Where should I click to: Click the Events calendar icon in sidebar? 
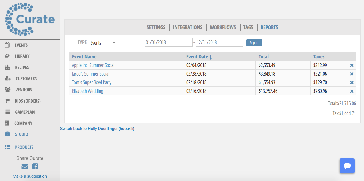pos(7,45)
